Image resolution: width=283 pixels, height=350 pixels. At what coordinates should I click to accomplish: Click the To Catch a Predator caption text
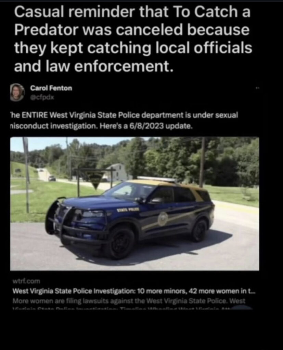click(x=133, y=39)
